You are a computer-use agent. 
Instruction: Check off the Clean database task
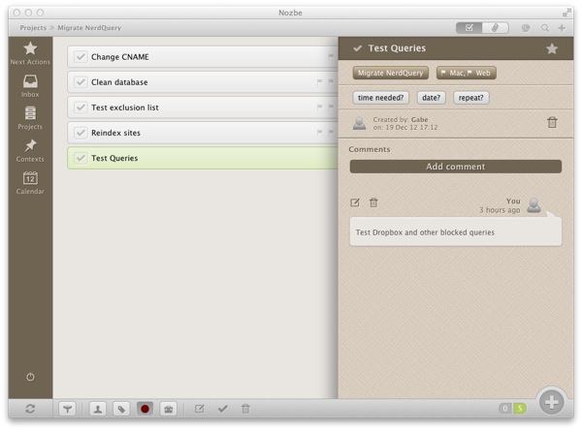(81, 82)
